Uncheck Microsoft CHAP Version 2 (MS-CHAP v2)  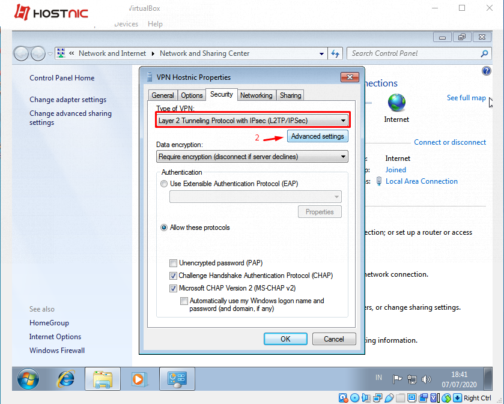173,288
